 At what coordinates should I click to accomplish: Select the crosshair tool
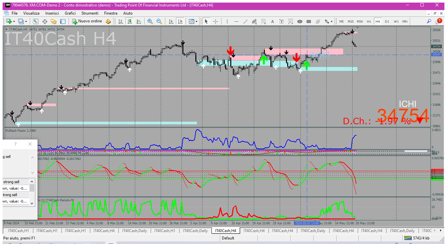pos(215,21)
